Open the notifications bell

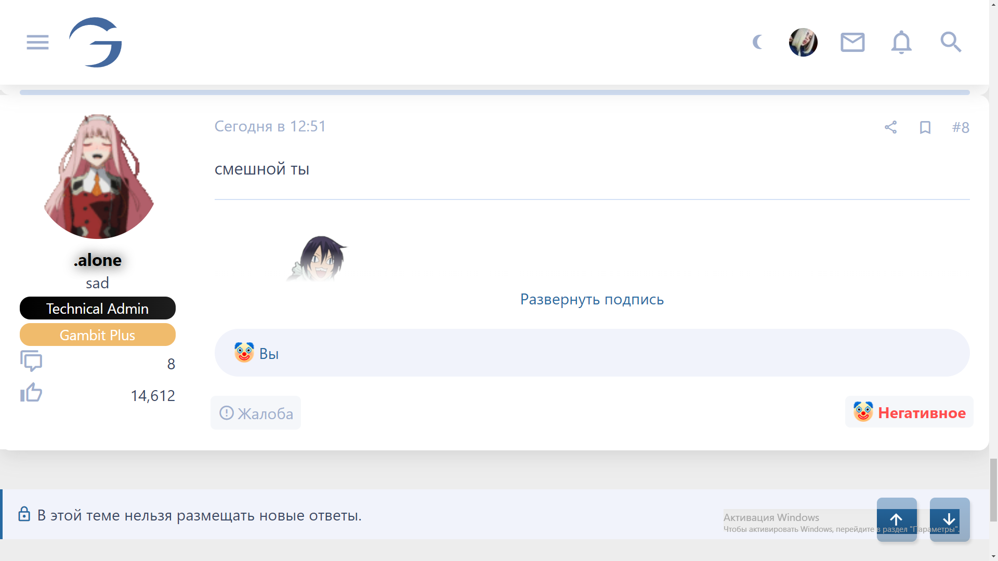coord(901,42)
